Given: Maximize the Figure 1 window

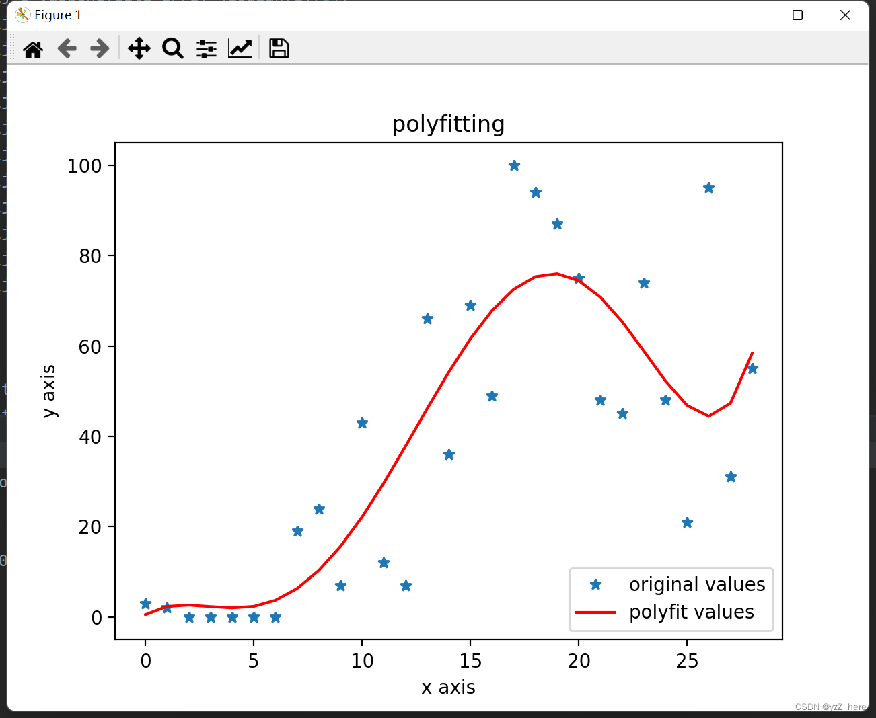Looking at the screenshot, I should tap(798, 15).
